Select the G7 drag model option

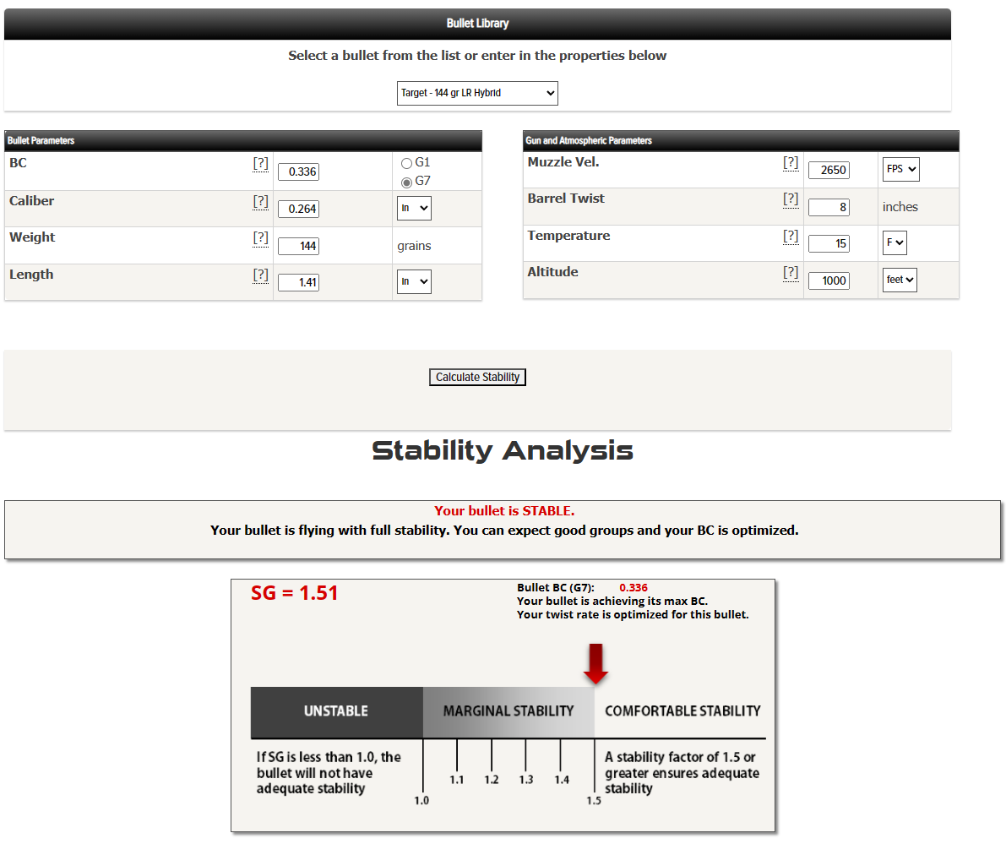click(406, 182)
